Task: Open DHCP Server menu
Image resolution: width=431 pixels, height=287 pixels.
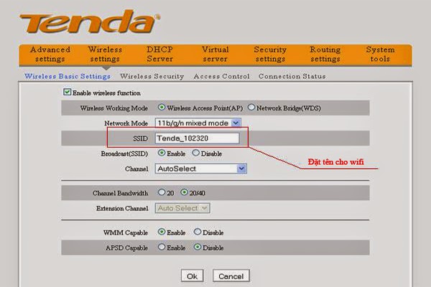Action: point(159,54)
